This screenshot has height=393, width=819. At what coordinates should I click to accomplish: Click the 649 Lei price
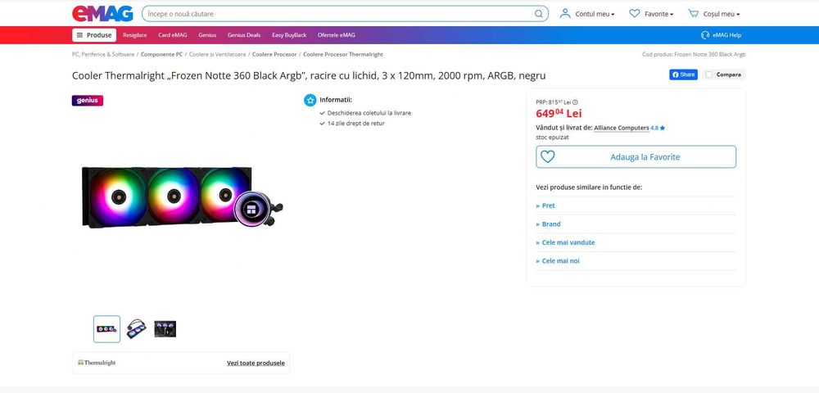click(559, 113)
